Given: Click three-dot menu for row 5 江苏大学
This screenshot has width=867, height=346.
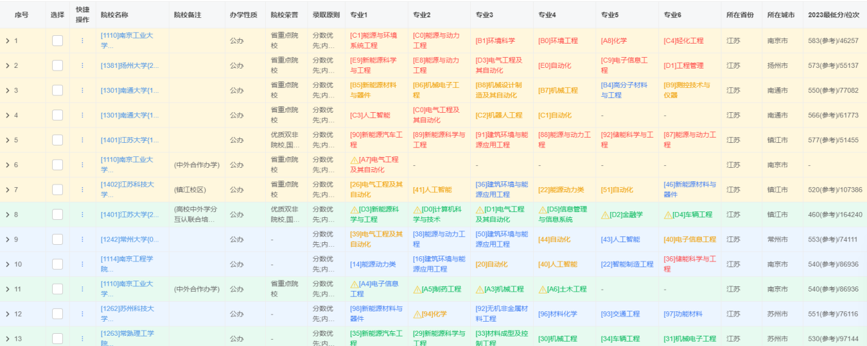Looking at the screenshot, I should [82, 140].
